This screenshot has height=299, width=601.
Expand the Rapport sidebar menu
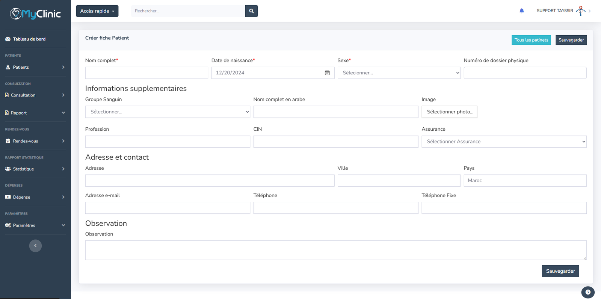click(x=35, y=113)
